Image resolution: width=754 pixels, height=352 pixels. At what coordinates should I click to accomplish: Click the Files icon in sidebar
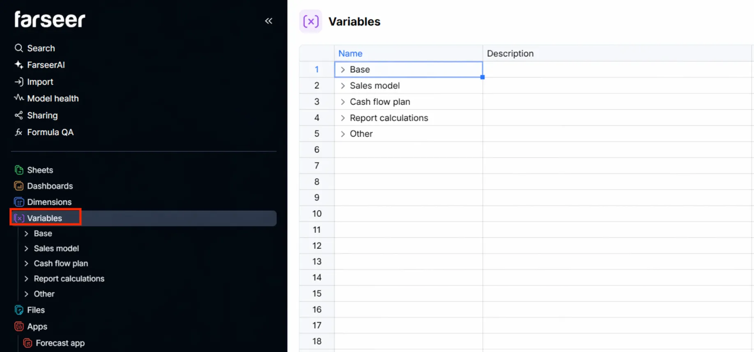[x=19, y=310]
